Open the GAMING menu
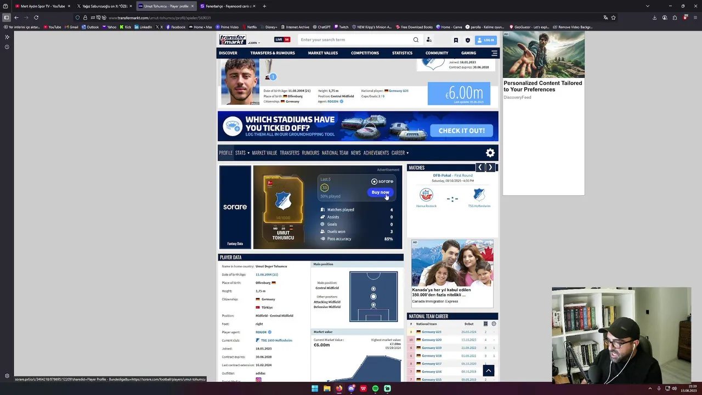Viewport: 702px width, 395px height. [468, 53]
